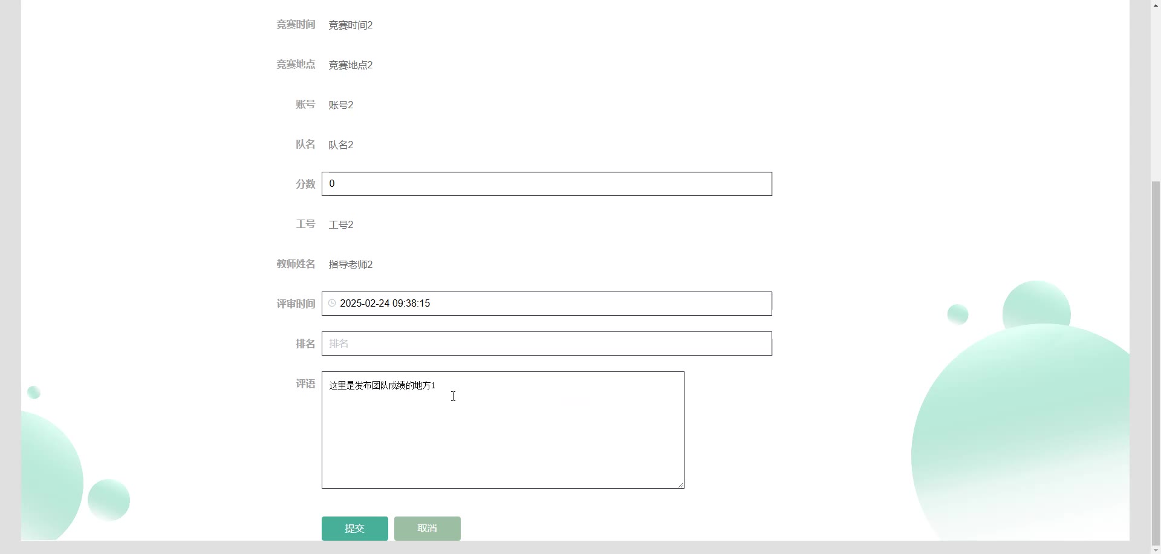
Task: Focus the 分数 score input field
Action: pos(547,184)
